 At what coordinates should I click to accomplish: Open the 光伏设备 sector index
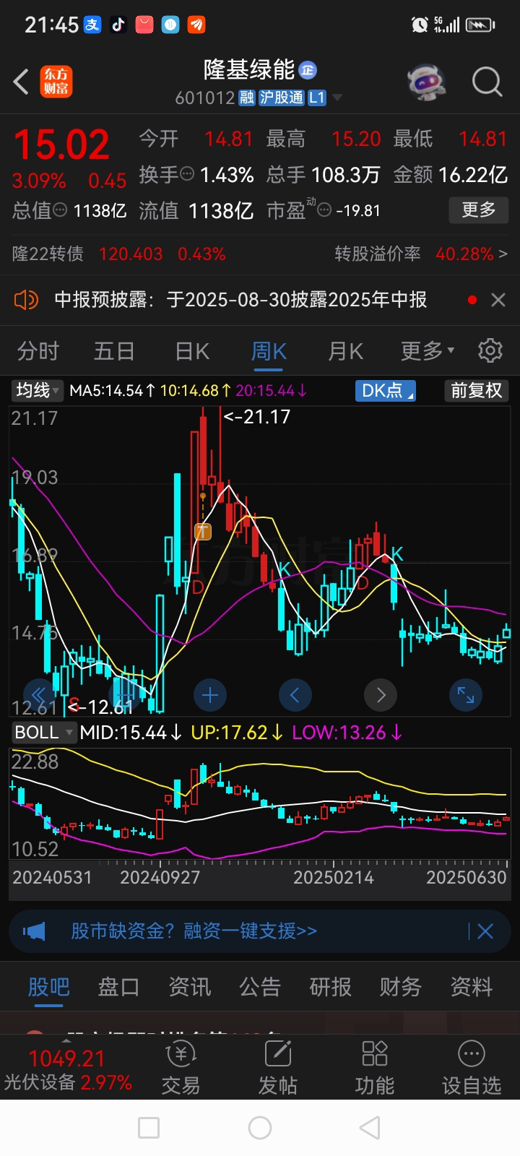tap(68, 1070)
